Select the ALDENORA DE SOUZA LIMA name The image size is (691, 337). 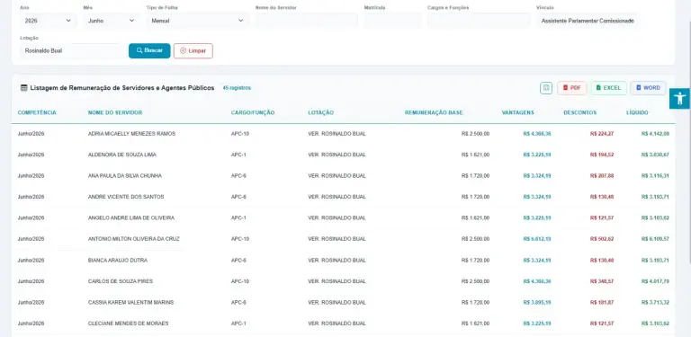coord(122,155)
